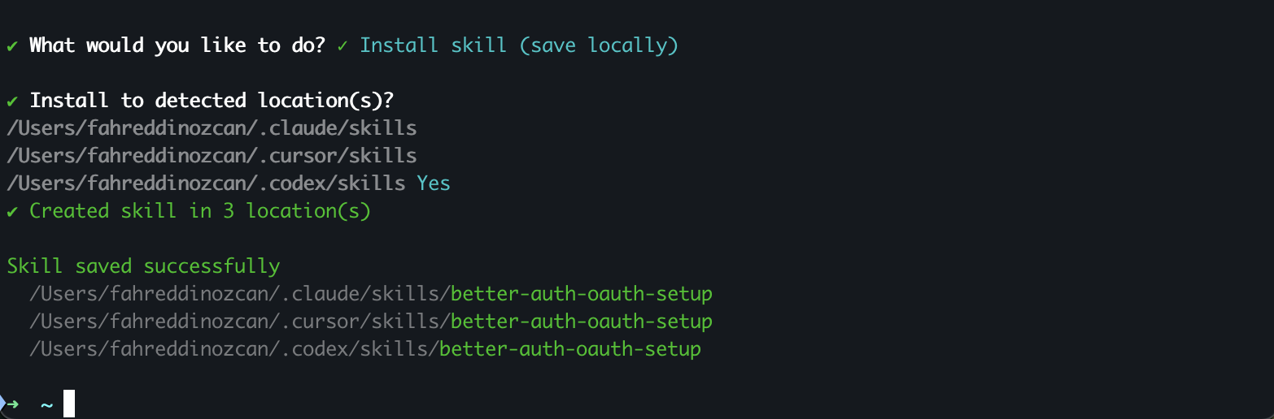Click the detected .codex/skills location path
The width and height of the screenshot is (1274, 419).
tap(206, 184)
